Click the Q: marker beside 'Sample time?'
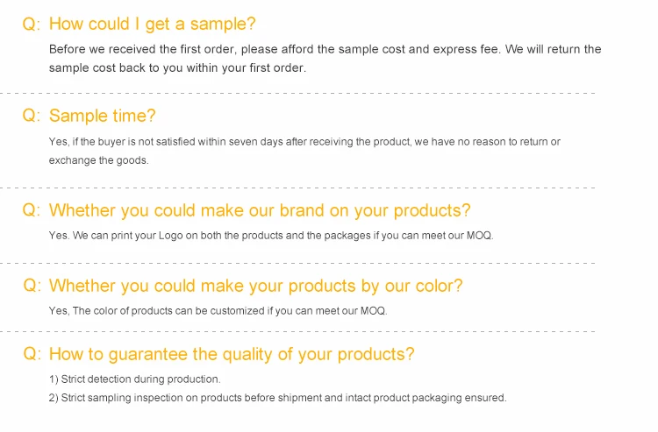The image size is (658, 432). click(32, 116)
